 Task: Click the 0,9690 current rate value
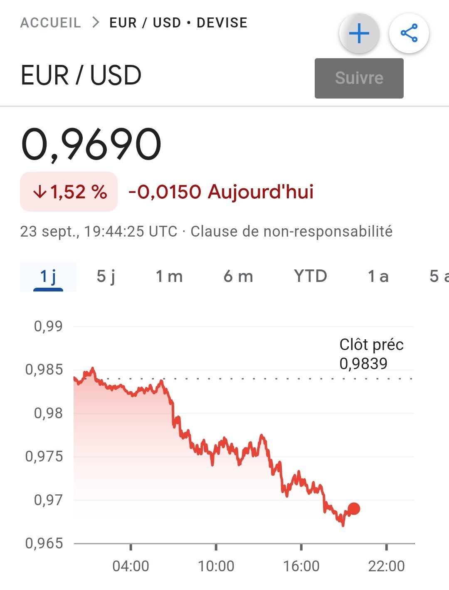tap(91, 144)
